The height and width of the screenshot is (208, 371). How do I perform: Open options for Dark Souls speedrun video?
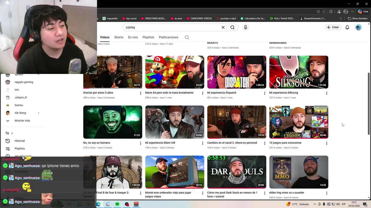tap(264, 193)
